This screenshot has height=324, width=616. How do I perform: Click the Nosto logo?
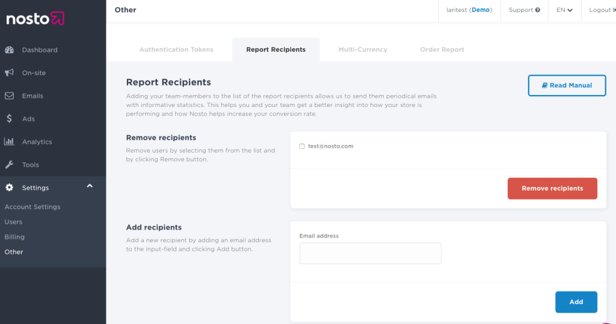click(35, 19)
